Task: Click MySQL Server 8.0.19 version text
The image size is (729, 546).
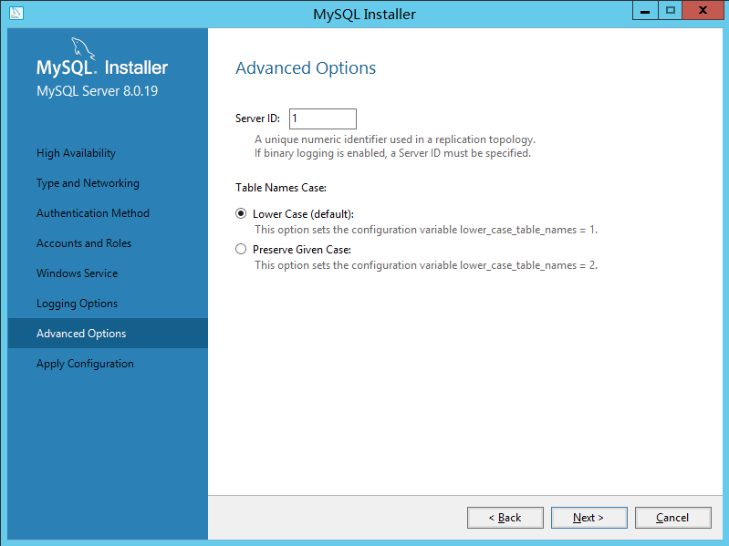Action: click(x=97, y=91)
